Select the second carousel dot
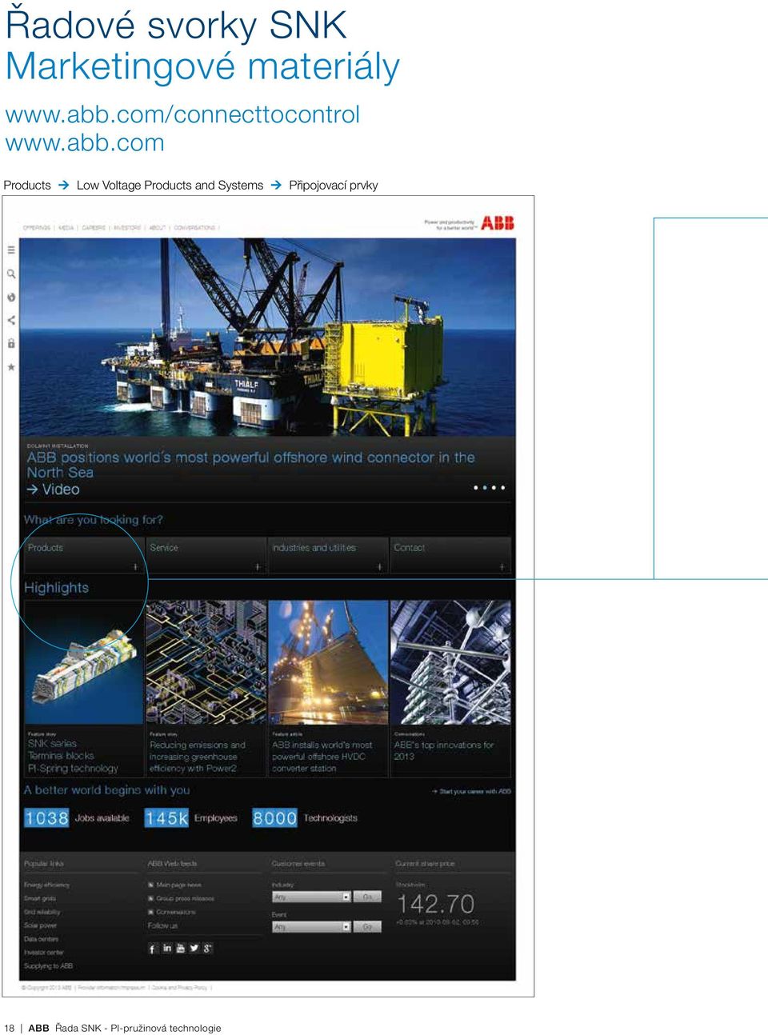 (485, 487)
